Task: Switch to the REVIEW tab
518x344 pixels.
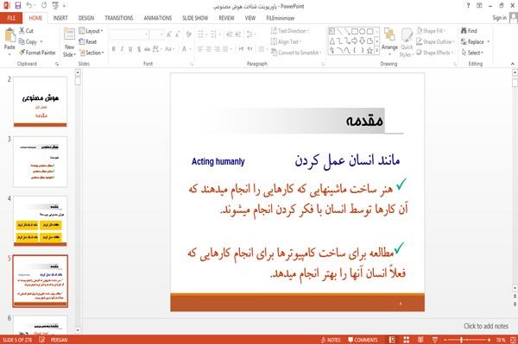Action: pyautogui.click(x=226, y=18)
